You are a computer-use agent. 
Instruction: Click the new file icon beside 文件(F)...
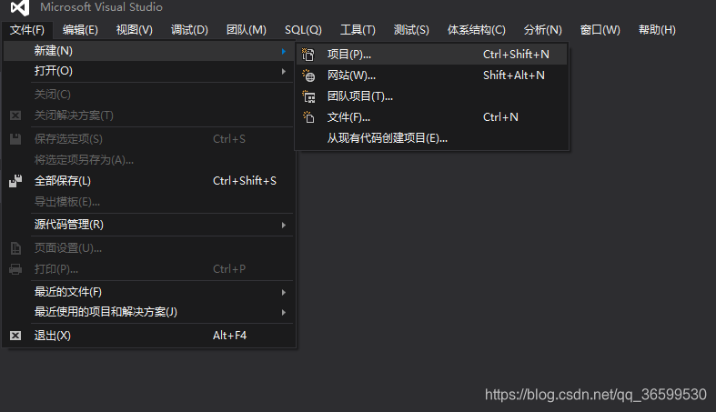308,117
